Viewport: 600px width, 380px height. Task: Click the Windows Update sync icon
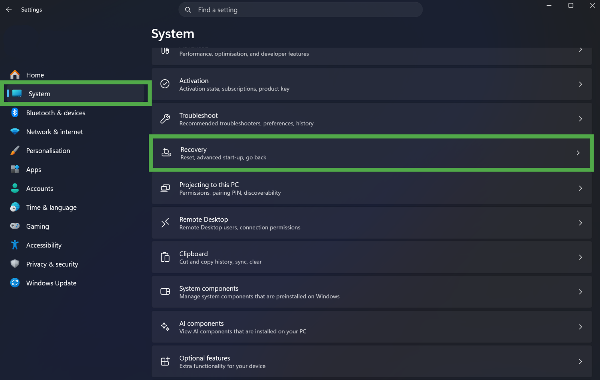15,283
